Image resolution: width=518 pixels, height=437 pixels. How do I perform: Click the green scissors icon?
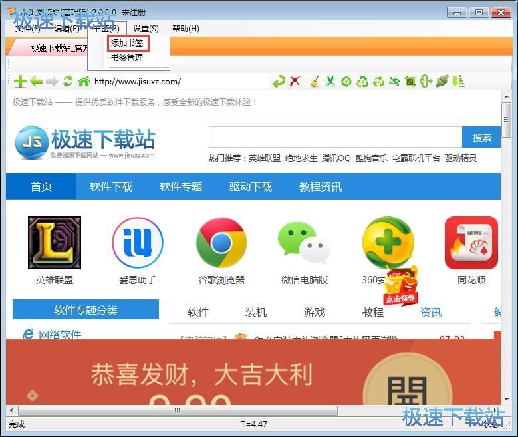[330, 81]
